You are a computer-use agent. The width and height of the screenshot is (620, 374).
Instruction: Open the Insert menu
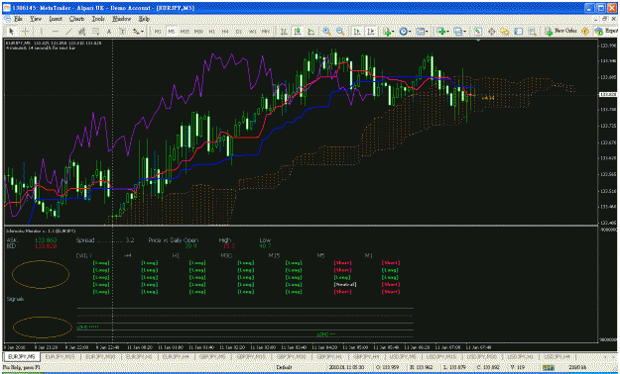[56, 19]
